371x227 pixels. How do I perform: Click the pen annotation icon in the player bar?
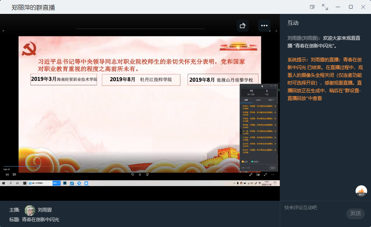click(x=251, y=174)
